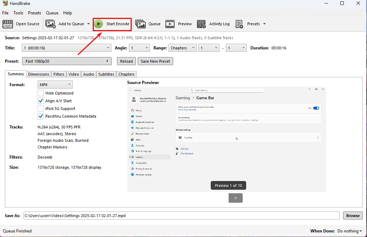Minimize the HandBrake window
The width and height of the screenshot is (367, 237).
(326, 3)
